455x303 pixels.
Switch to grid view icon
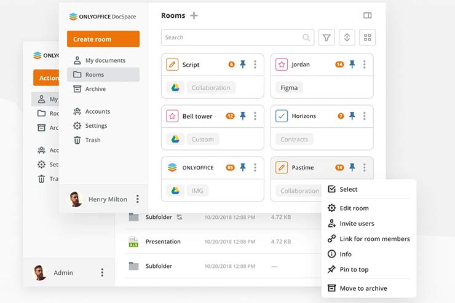click(367, 37)
